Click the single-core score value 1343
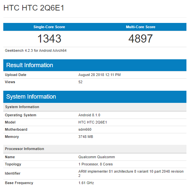The image size is (193, 189). (49, 39)
